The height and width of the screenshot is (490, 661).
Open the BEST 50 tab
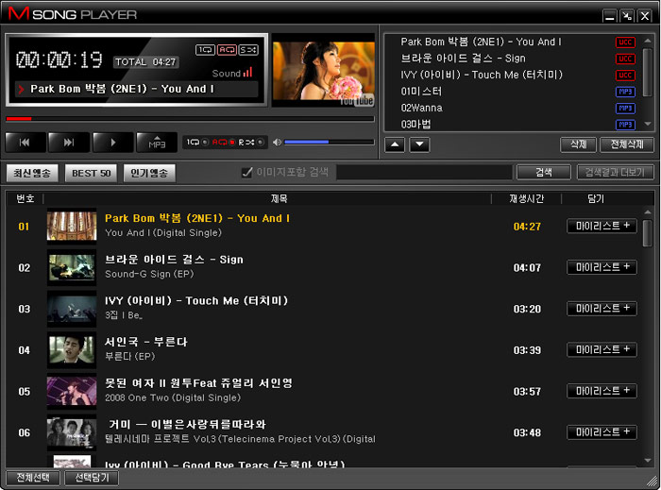click(x=91, y=173)
